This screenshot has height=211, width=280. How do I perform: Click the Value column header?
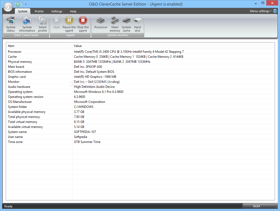pyautogui.click(x=173, y=46)
